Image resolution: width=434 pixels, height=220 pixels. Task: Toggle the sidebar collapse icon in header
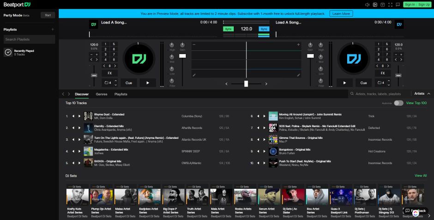point(375,5)
